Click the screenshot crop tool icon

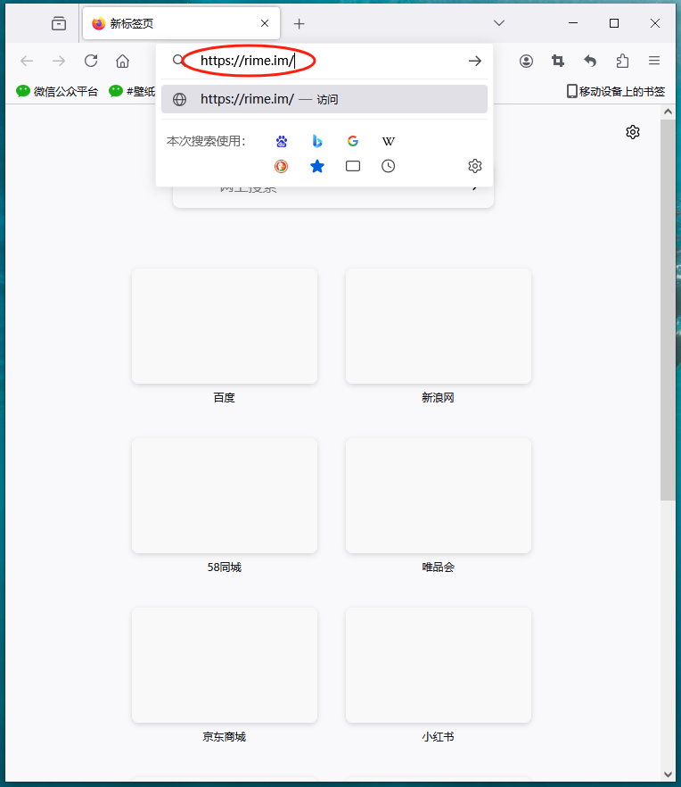pos(558,62)
